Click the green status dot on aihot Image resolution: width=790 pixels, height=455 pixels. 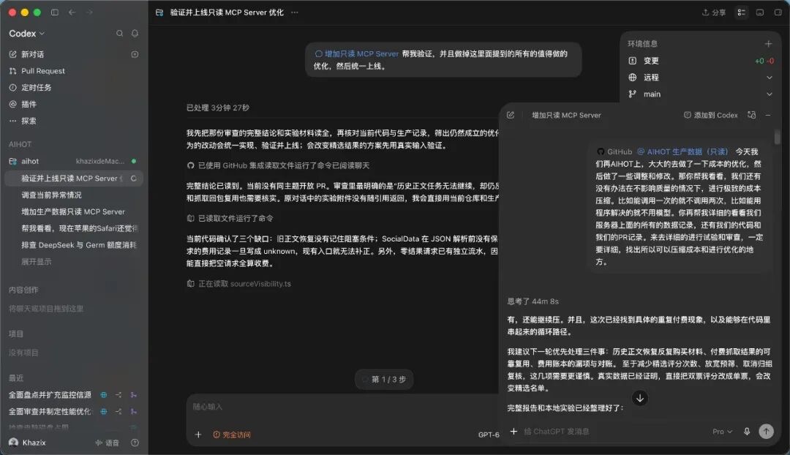(134, 161)
